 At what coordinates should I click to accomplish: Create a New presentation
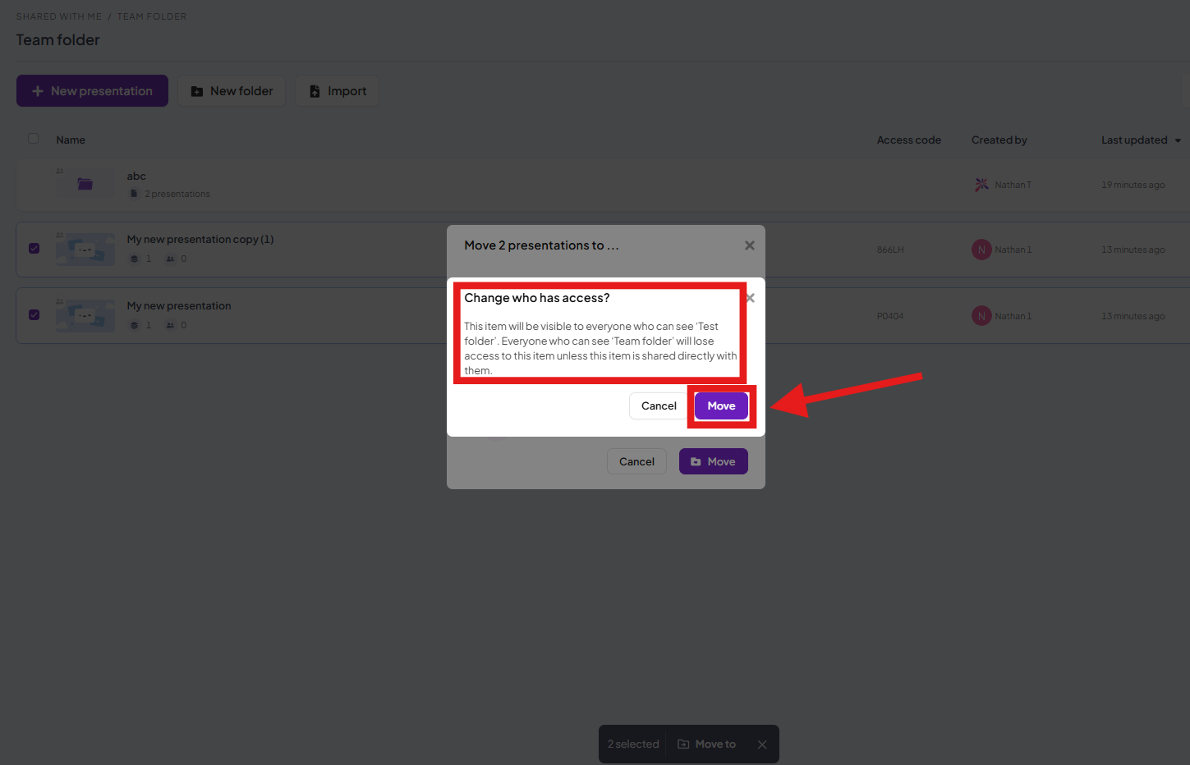tap(92, 91)
